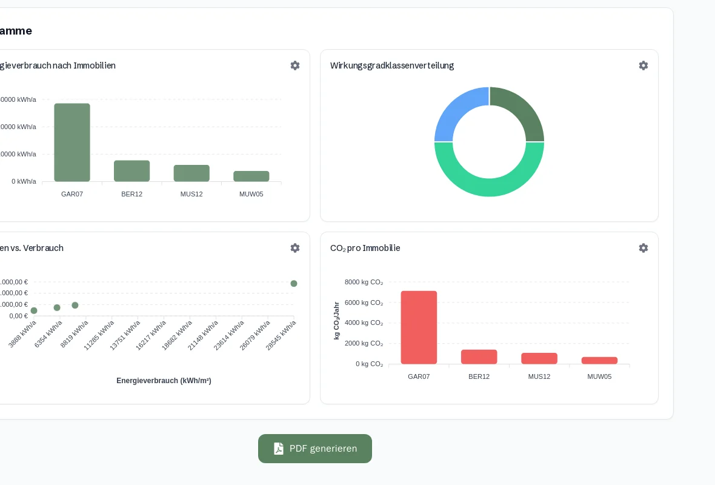Select the BER12 red CO₂ bar
Viewport: 715px width, 485px height.
(479, 357)
